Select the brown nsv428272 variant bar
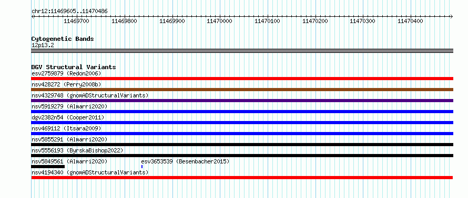 242,90
